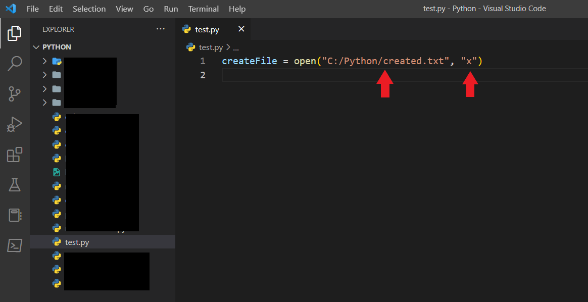
Task: Open the Extensions view
Action: tap(15, 155)
